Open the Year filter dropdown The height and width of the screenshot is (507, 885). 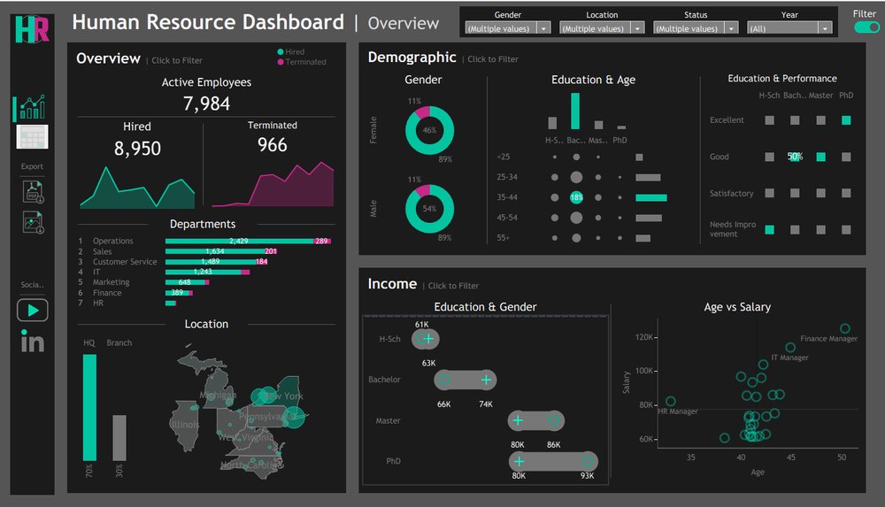coord(789,28)
